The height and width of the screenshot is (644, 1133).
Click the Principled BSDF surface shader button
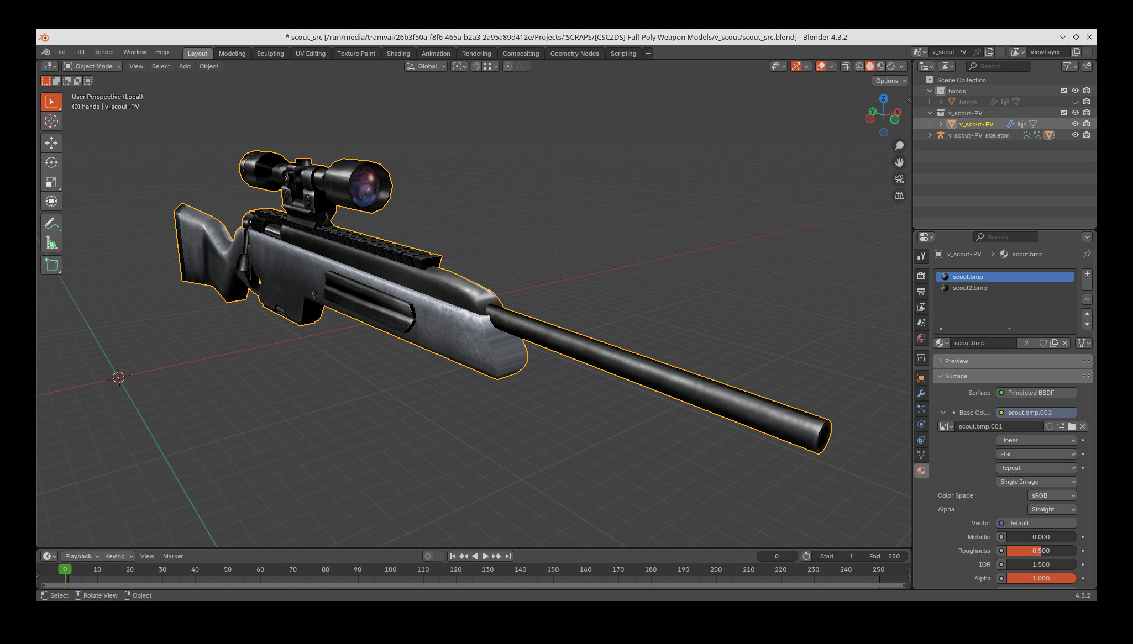click(1036, 393)
